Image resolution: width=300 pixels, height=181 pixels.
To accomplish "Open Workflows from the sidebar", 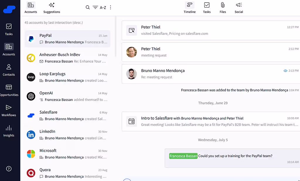I will (x=9, y=111).
